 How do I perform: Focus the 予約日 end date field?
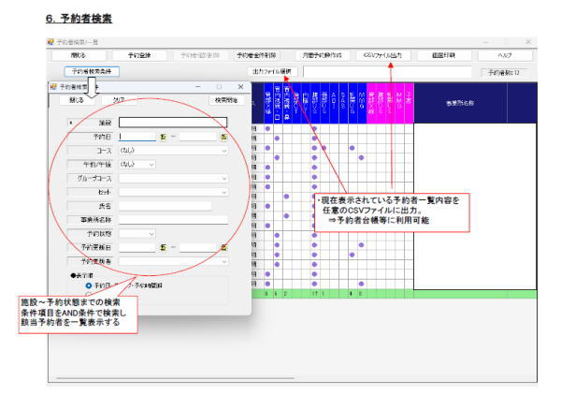(x=198, y=137)
